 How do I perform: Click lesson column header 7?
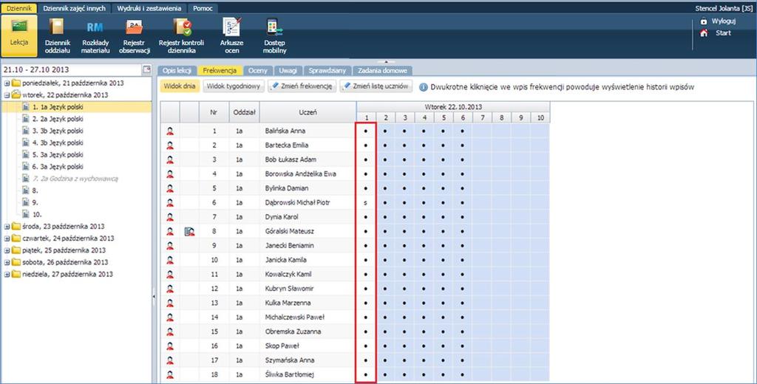click(482, 117)
